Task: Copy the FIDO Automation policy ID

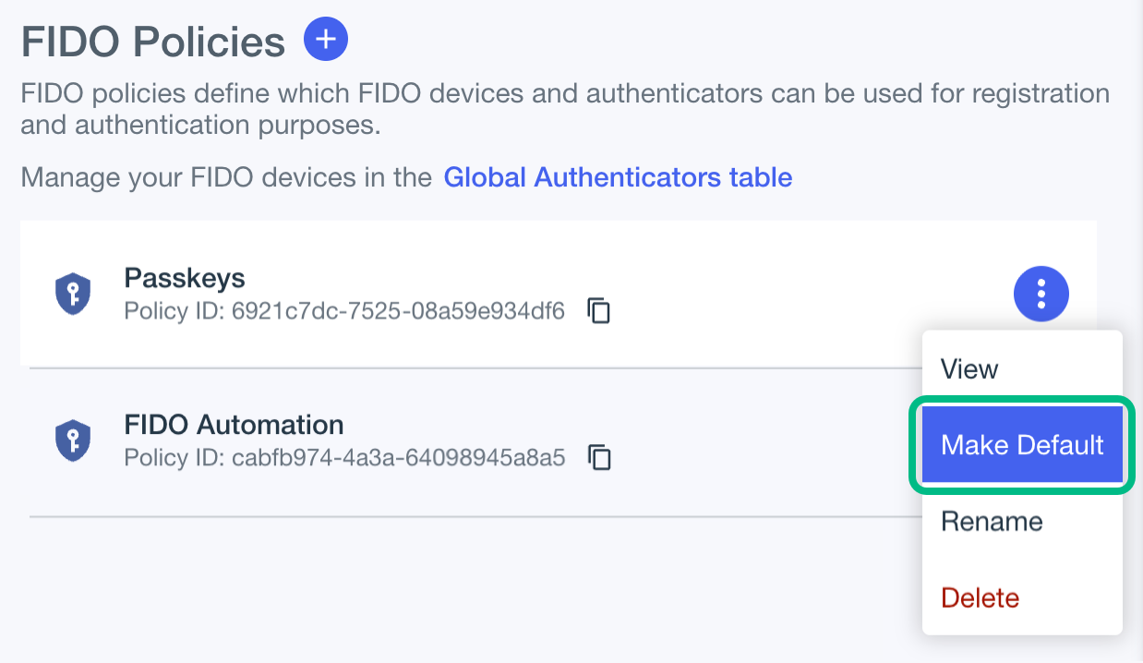Action: pyautogui.click(x=599, y=457)
